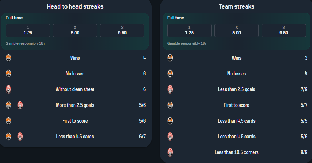Click the orange crest beside head-to-head No losses
312x163 pixels.
pos(9,74)
